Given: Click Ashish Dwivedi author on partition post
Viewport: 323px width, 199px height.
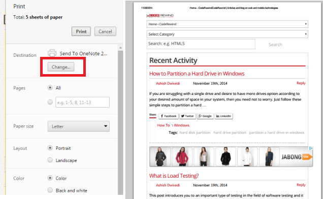Looking at the screenshot, I should click(x=168, y=83).
